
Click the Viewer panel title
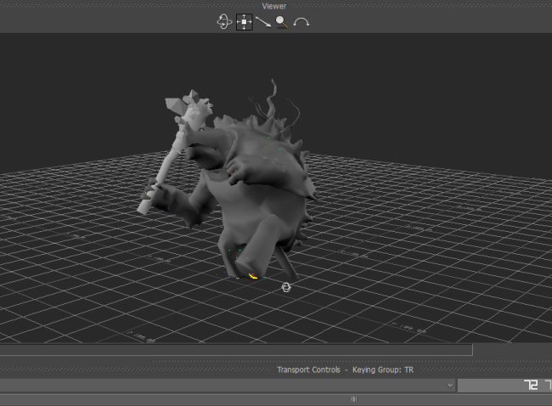click(x=275, y=6)
